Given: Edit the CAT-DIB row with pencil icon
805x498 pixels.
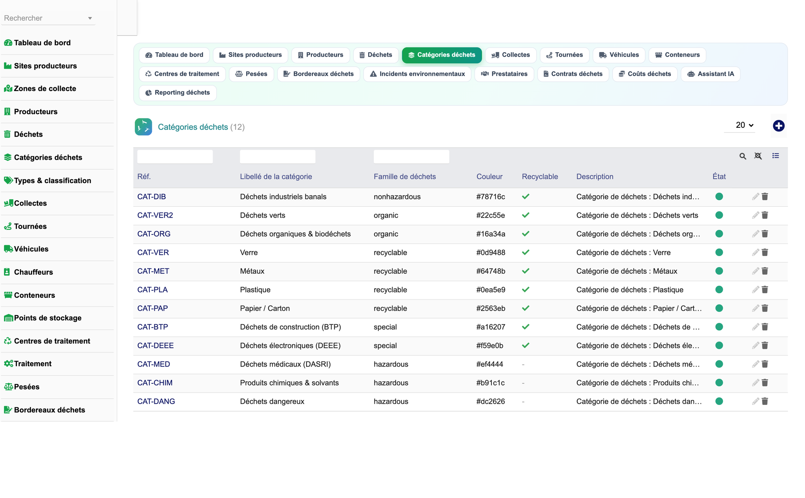Looking at the screenshot, I should pyautogui.click(x=755, y=196).
